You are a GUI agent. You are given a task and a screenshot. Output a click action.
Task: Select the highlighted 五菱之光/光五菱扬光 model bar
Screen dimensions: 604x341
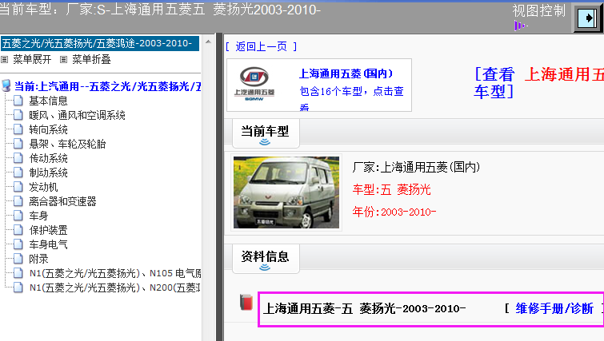tap(100, 43)
